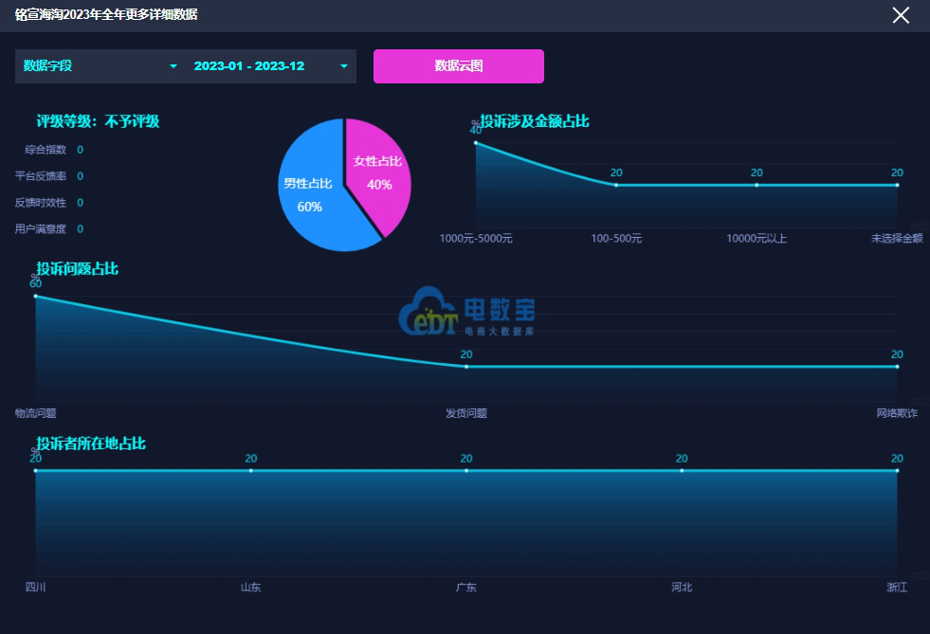Expand the 2023-01 - 2023-12 date range dropdown
930x634 pixels.
270,66
